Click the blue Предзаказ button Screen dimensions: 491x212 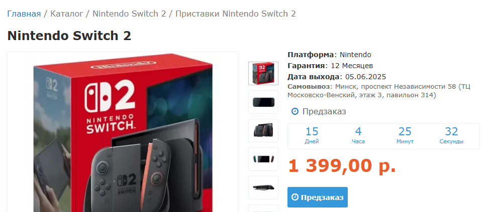tap(318, 197)
